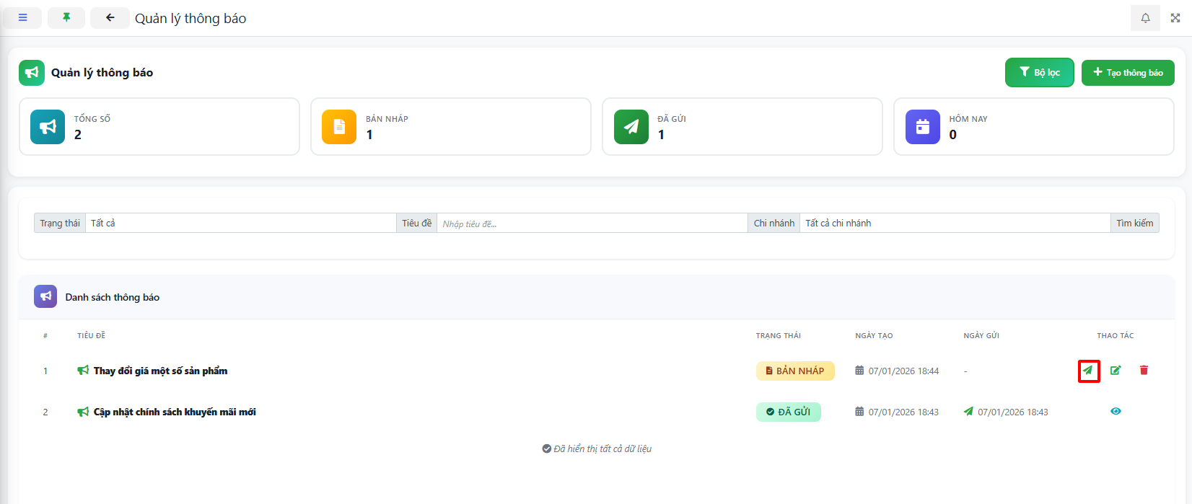Screen dimensions: 1192x504
Task: Open 'Cập nhật chính sách khuyến mãi mới' row
Action: point(175,412)
